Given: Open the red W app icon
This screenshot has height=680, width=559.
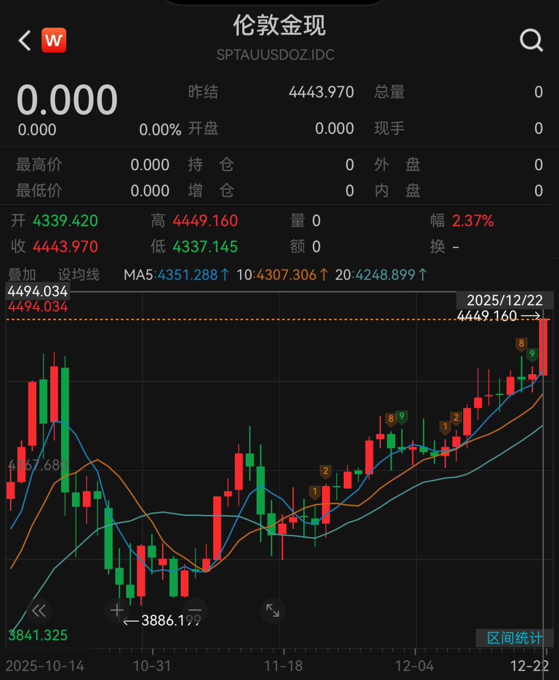Looking at the screenshot, I should click(x=54, y=40).
